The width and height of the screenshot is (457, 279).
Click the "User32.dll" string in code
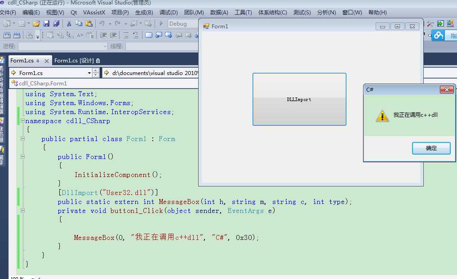[128, 193]
